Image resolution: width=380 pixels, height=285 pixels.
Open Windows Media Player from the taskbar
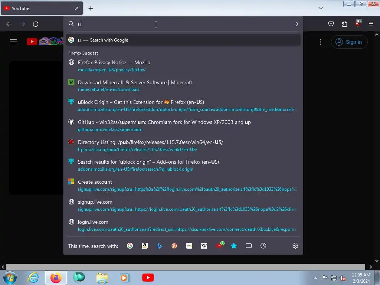click(x=125, y=278)
